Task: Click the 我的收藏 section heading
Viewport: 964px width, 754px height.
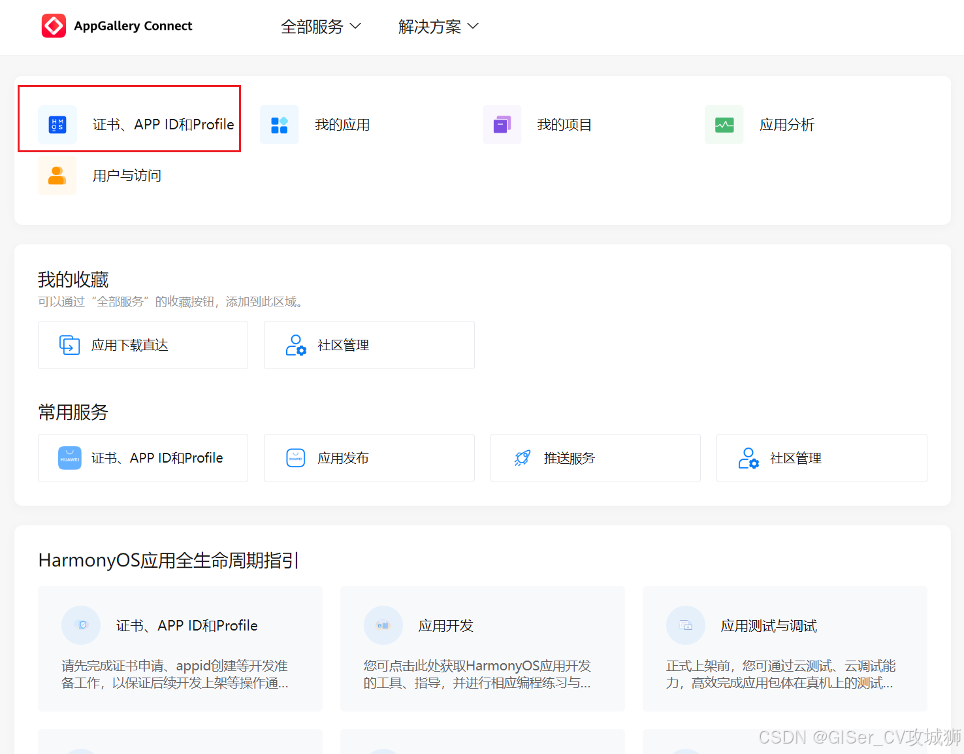Action: (73, 280)
